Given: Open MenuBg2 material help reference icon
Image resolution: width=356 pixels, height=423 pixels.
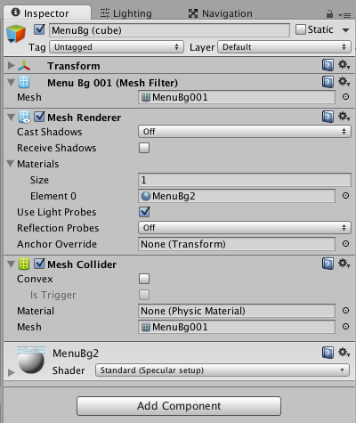Looking at the screenshot, I should 328,353.
